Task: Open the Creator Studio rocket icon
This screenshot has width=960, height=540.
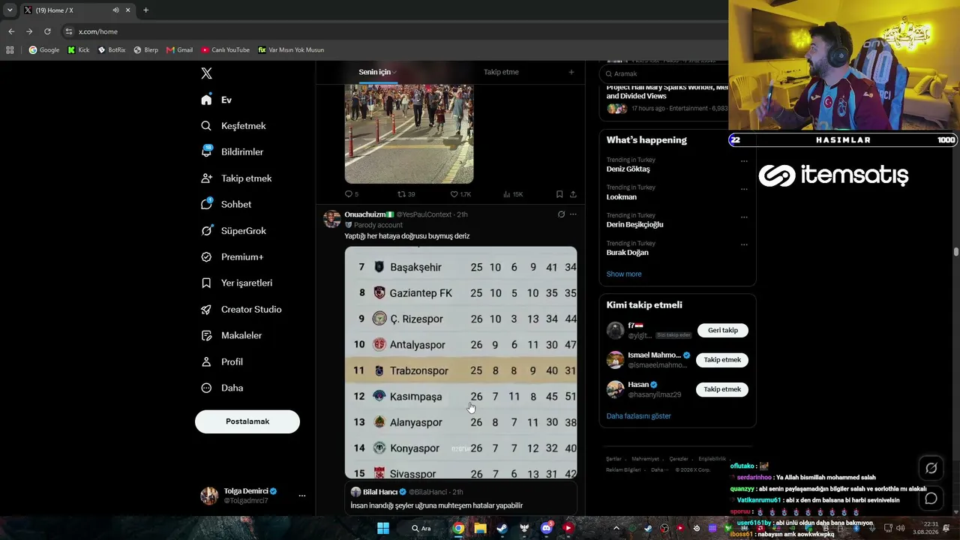Action: pyautogui.click(x=206, y=310)
